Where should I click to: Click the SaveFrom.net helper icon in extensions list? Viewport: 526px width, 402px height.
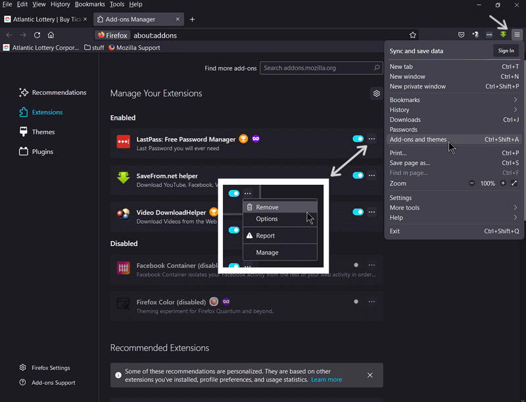click(x=124, y=178)
